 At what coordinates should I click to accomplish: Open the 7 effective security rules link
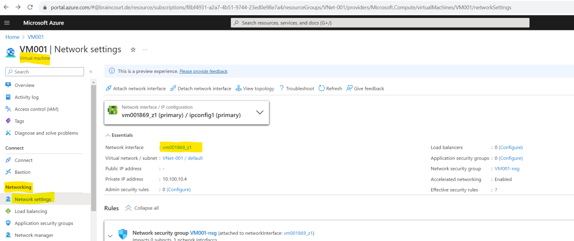tap(496, 190)
